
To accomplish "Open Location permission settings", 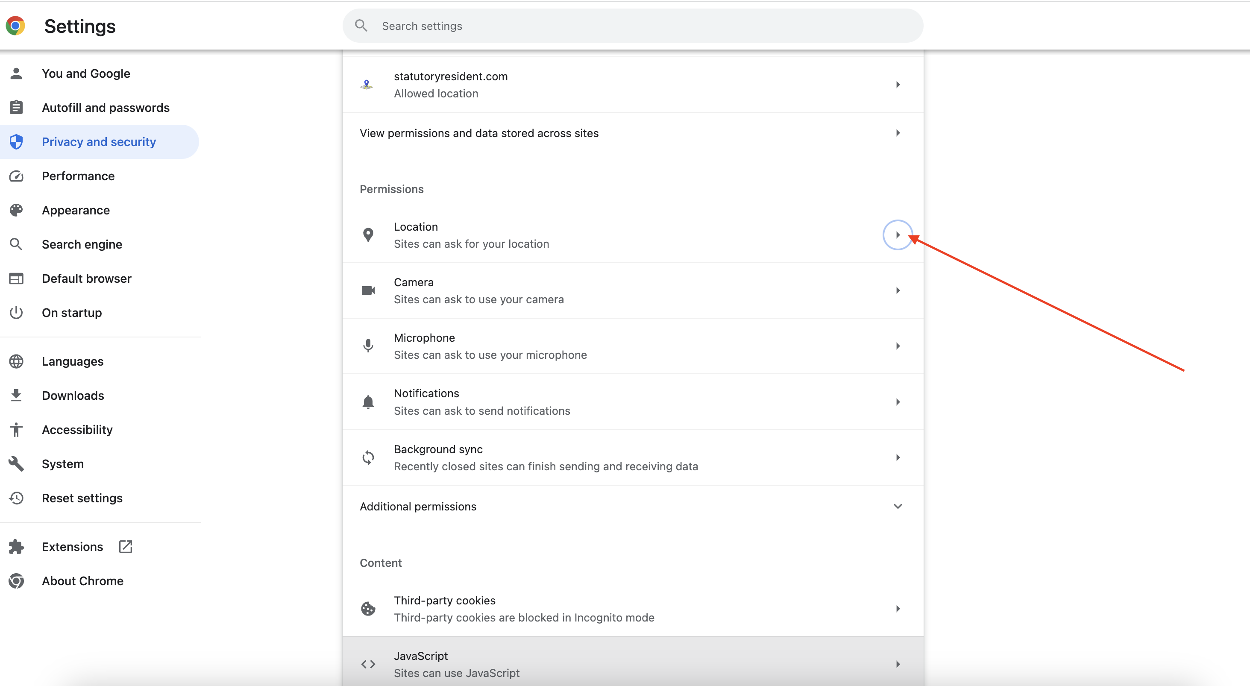I will [898, 235].
